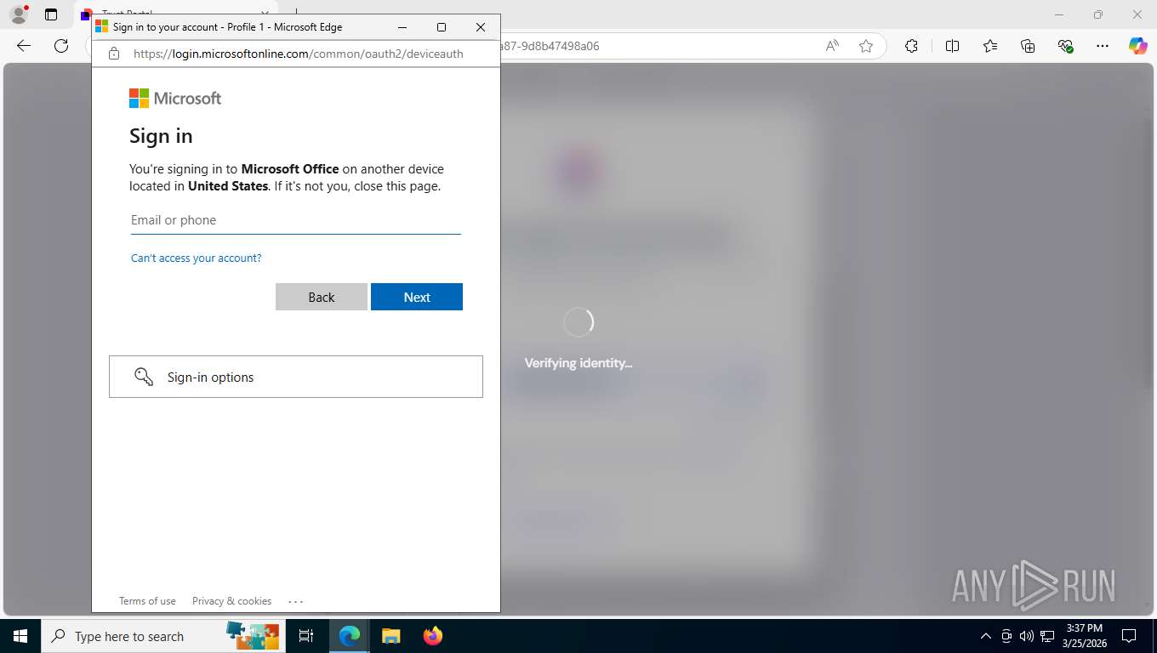The width and height of the screenshot is (1157, 653).
Task: Click the Email or phone input field
Action: pyautogui.click(x=295, y=220)
